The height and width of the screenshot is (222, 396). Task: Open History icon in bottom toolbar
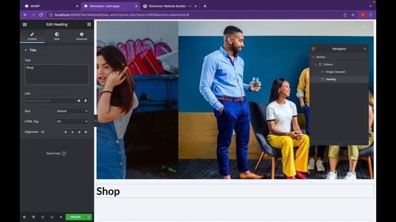tap(43, 217)
